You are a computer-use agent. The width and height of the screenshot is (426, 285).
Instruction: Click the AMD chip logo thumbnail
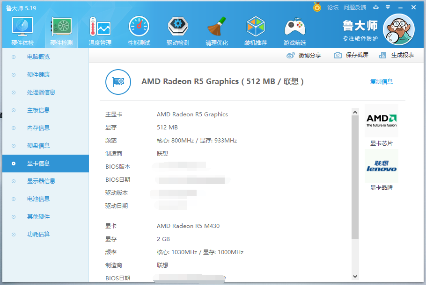pos(382,121)
